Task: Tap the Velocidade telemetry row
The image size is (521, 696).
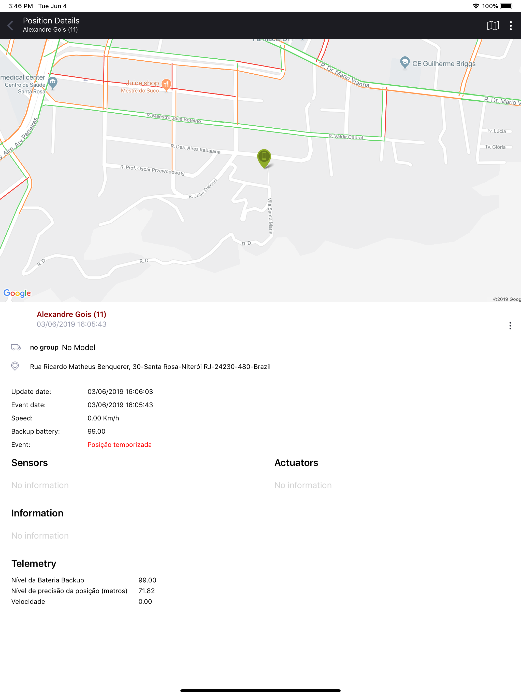Action: (x=81, y=601)
